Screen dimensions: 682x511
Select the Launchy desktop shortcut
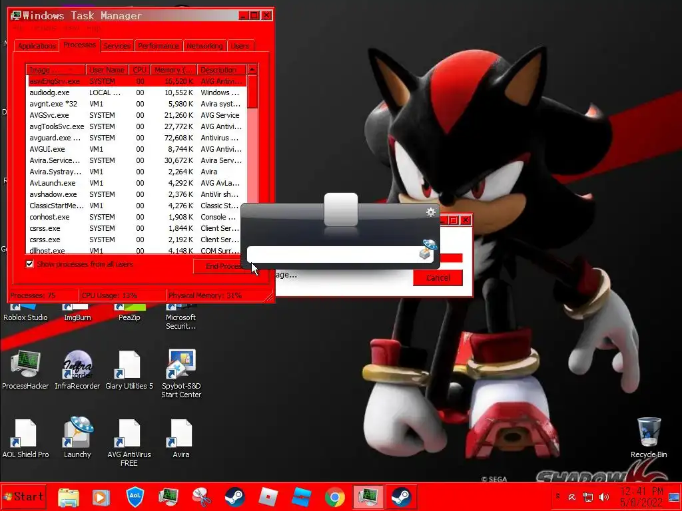(77, 438)
